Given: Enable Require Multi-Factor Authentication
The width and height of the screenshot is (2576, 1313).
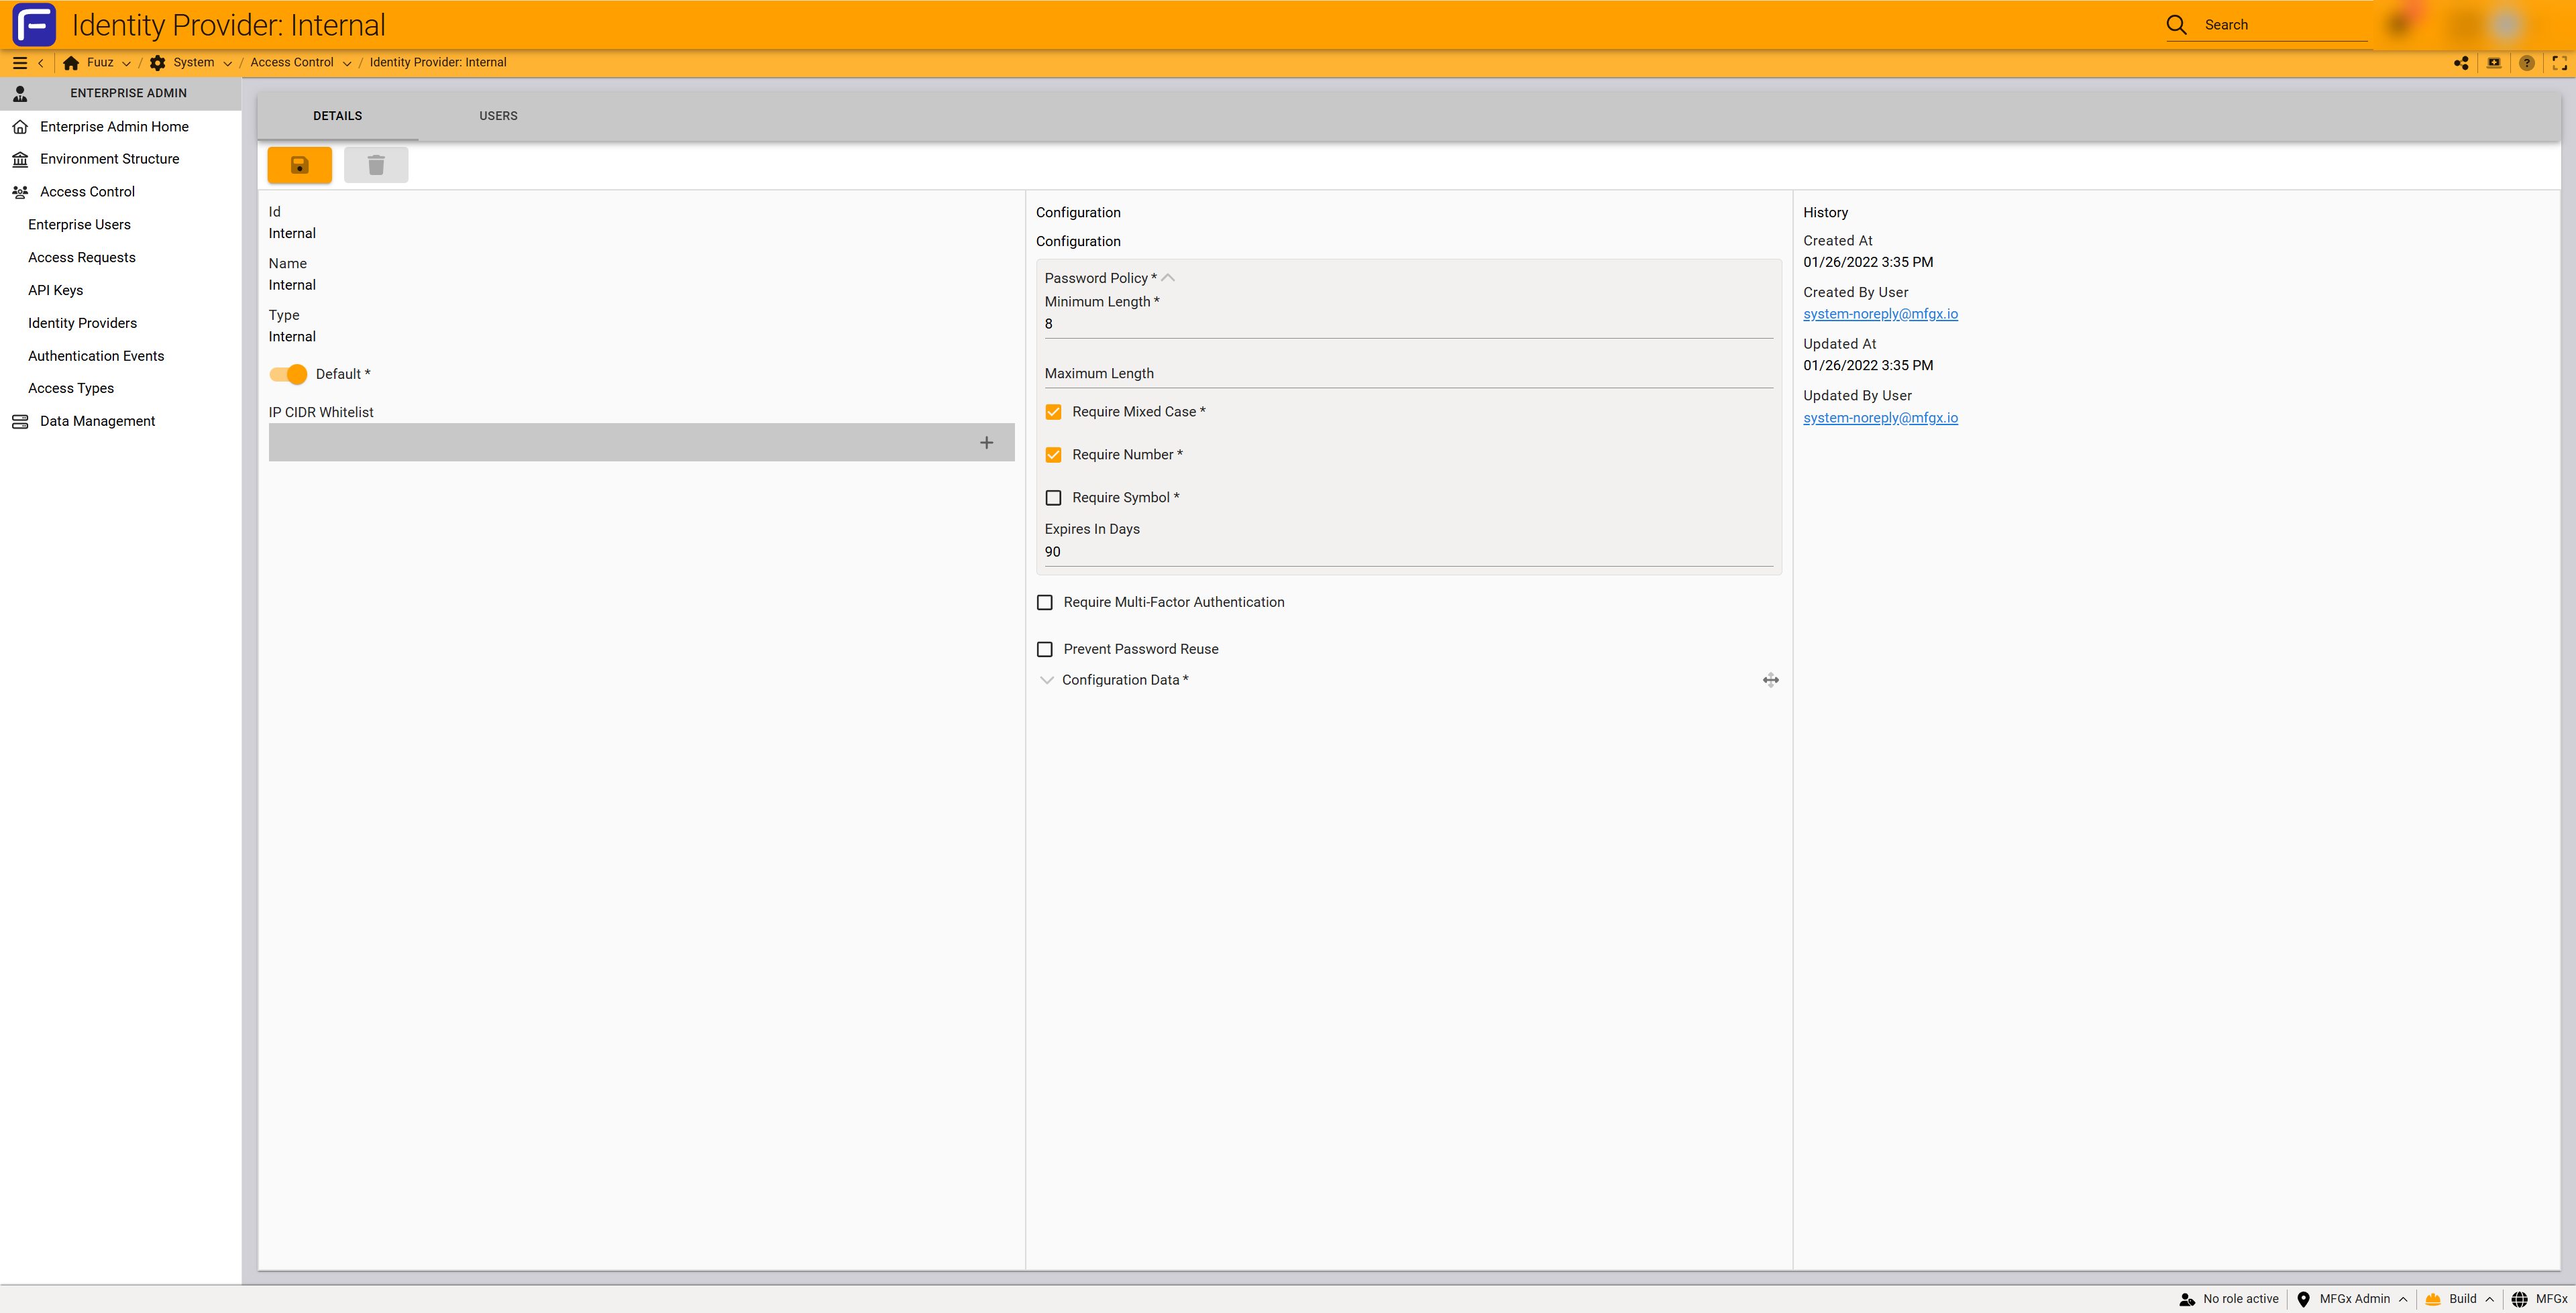Looking at the screenshot, I should point(1045,602).
